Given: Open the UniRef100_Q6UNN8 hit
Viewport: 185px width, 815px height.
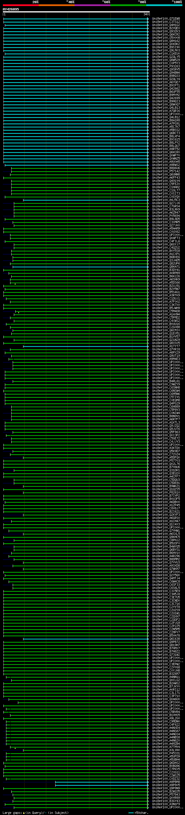Looking at the screenshot, I should [x=166, y=174].
